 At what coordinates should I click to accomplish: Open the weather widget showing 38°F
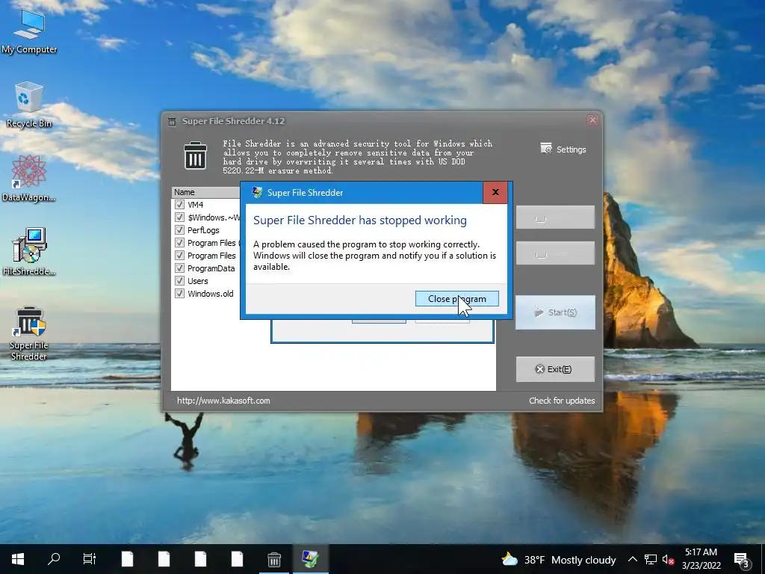pyautogui.click(x=559, y=559)
